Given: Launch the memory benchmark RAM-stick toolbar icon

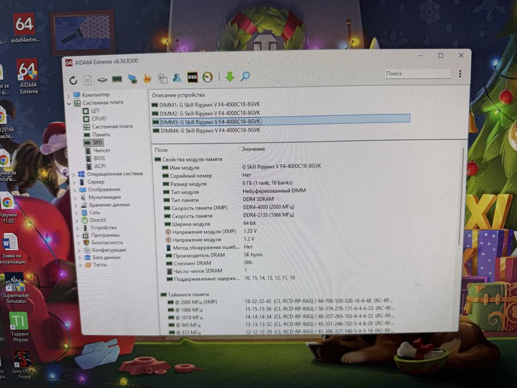Looking at the screenshot, I should pyautogui.click(x=117, y=79).
